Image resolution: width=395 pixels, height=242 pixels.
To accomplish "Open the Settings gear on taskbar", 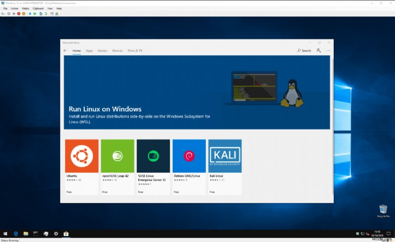I will (x=56, y=234).
